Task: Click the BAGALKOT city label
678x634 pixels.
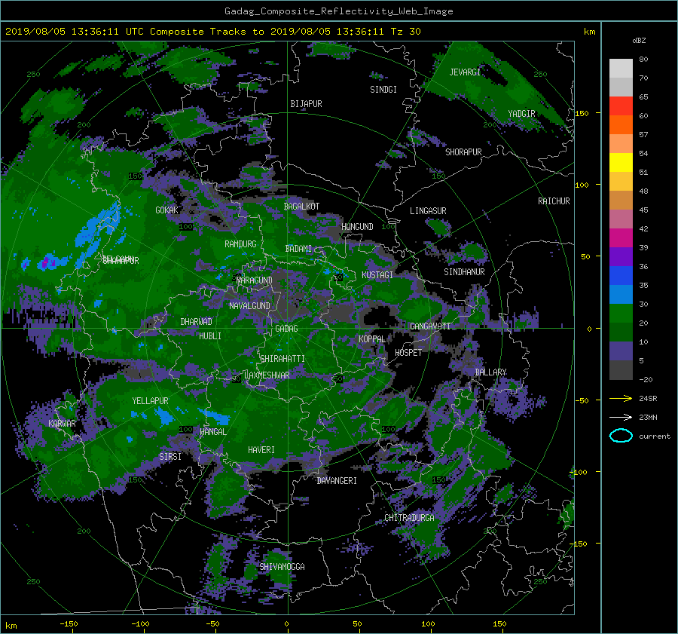Action: (x=301, y=207)
